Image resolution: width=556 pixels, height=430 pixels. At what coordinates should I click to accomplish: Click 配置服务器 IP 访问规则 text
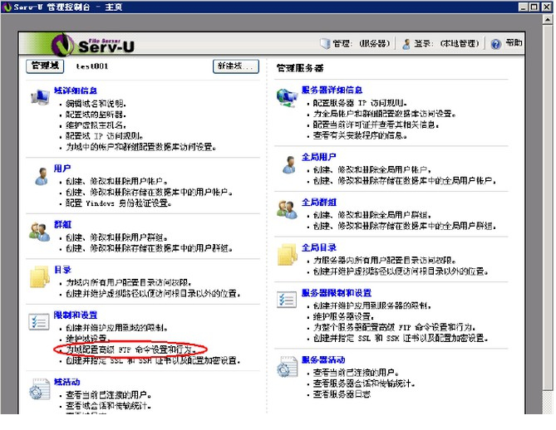[x=360, y=103]
